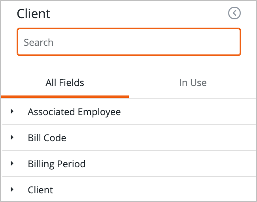
Task: Click the orange underline beneath All Fields
Action: click(x=65, y=96)
